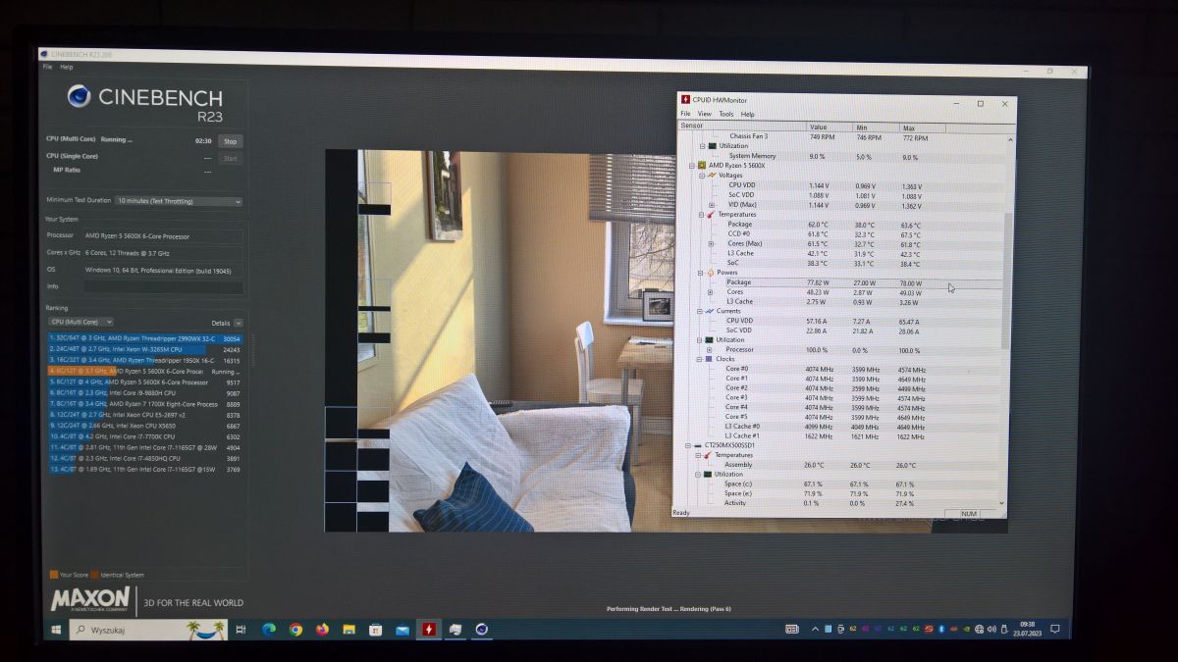Open the Cinebench File menu

point(47,68)
